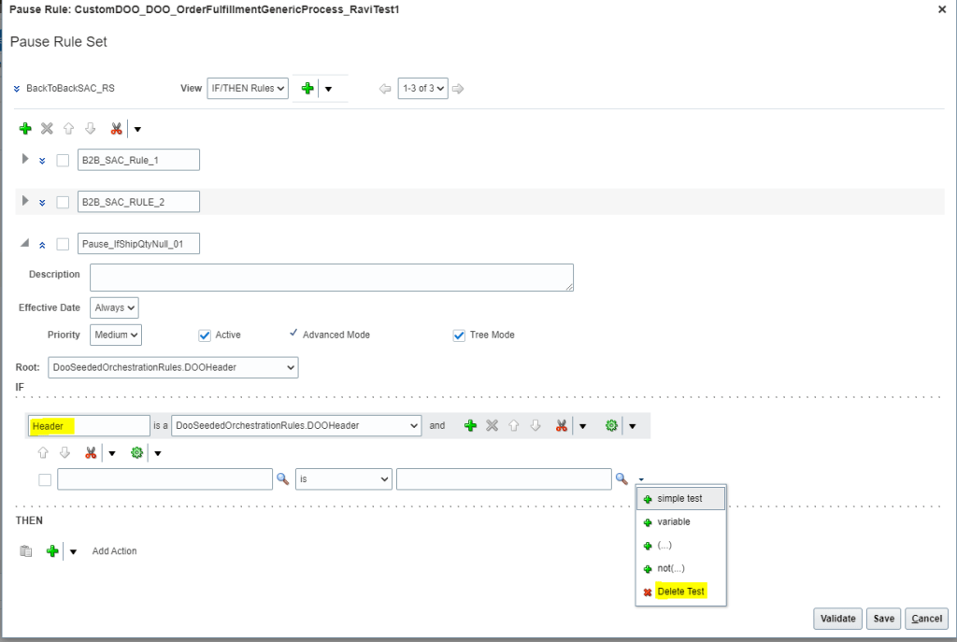Open the View IF/THEN Rules dropdown
957x642 pixels.
click(248, 89)
